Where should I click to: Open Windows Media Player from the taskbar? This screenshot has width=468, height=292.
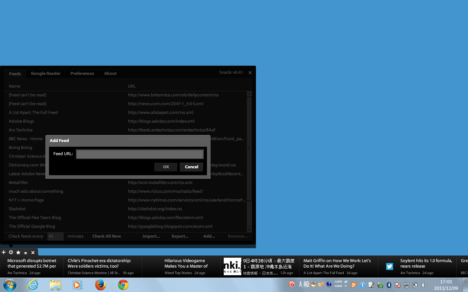tap(78, 285)
